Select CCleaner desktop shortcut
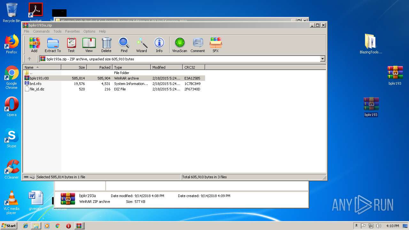 pyautogui.click(x=12, y=169)
